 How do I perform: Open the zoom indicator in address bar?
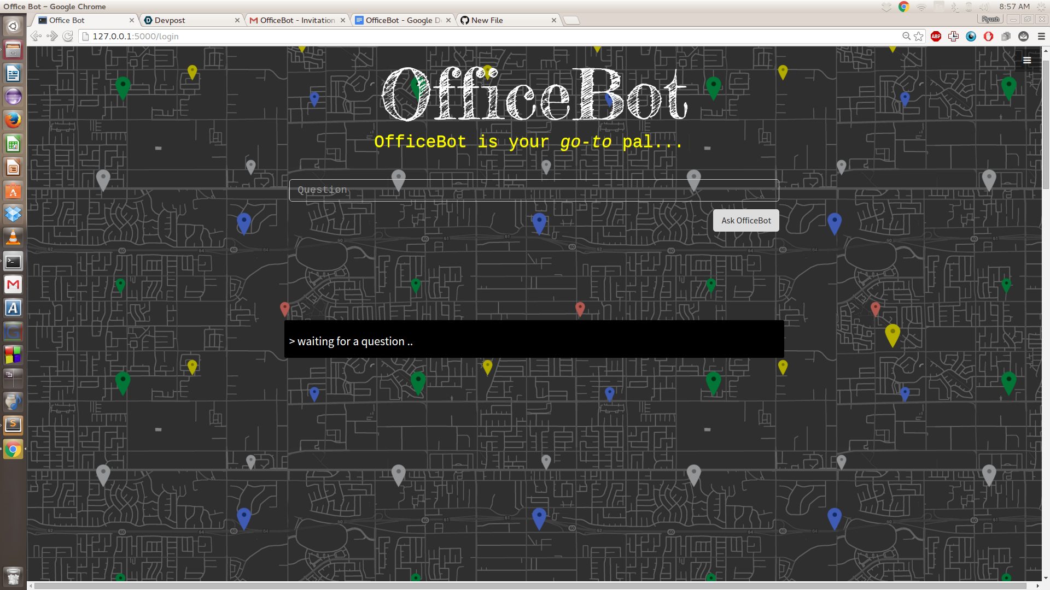906,37
